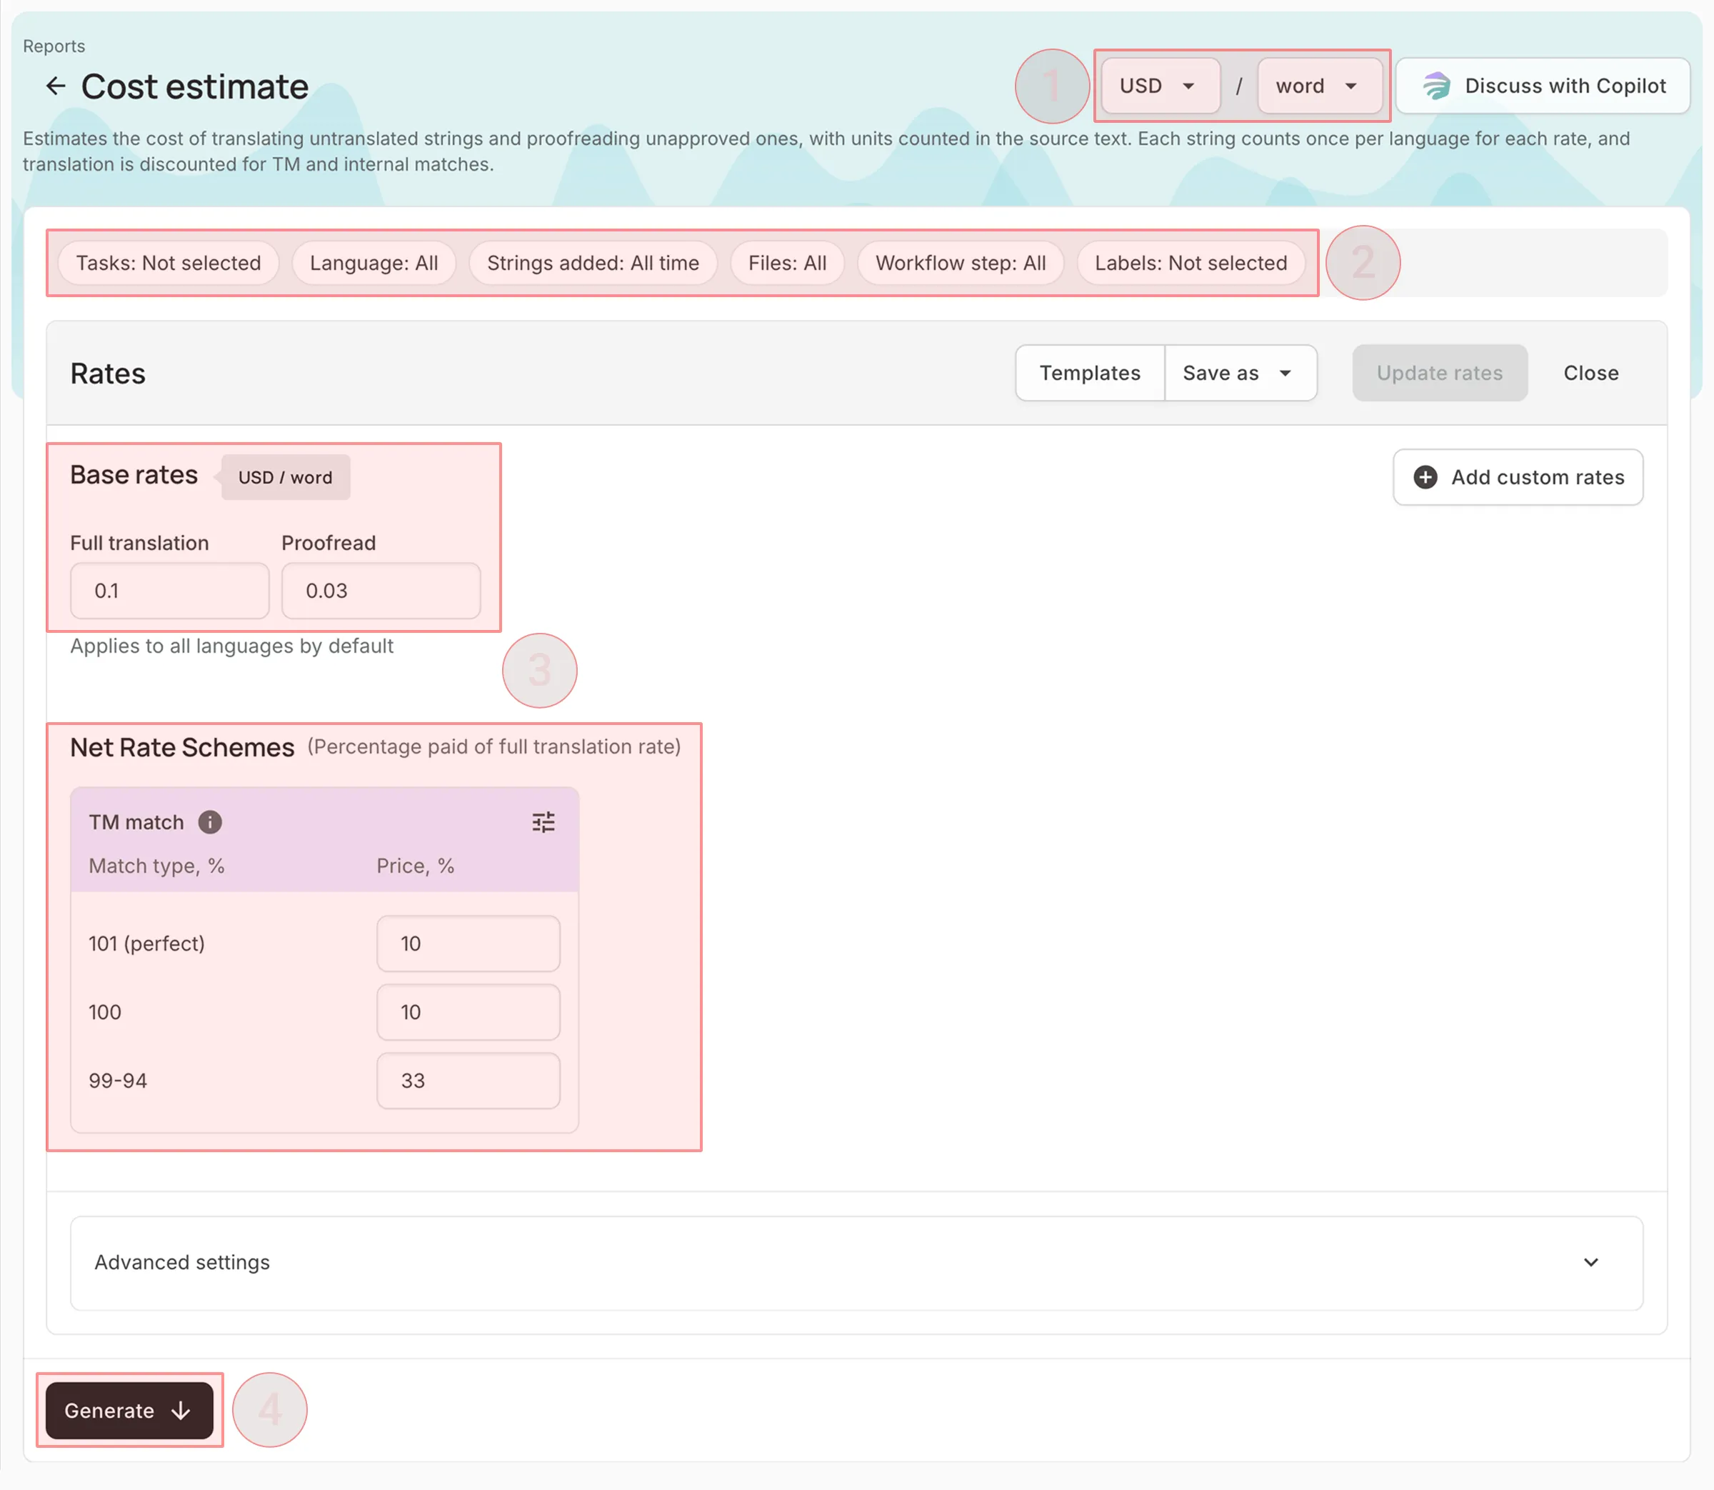The height and width of the screenshot is (1490, 1714).
Task: Click the Full translation rate field
Action: coord(169,590)
